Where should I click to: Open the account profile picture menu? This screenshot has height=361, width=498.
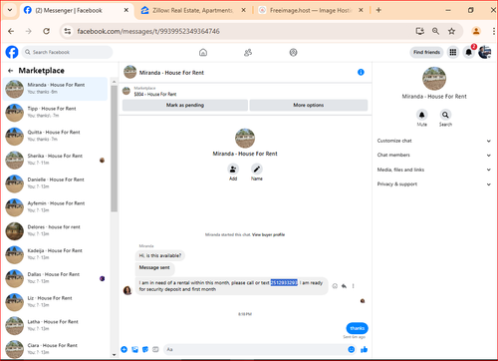(484, 52)
